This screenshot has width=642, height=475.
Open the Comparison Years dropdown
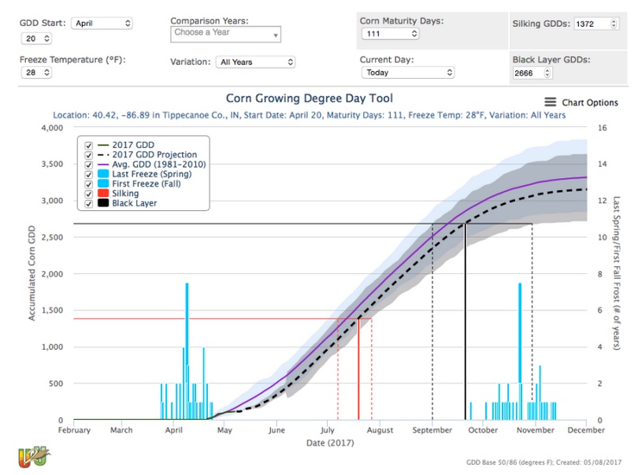226,33
